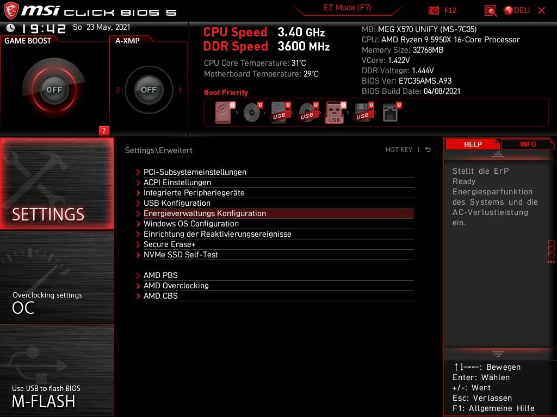Click the CPU Core Temperature 31°C reading
557x417 pixels.
tap(255, 63)
